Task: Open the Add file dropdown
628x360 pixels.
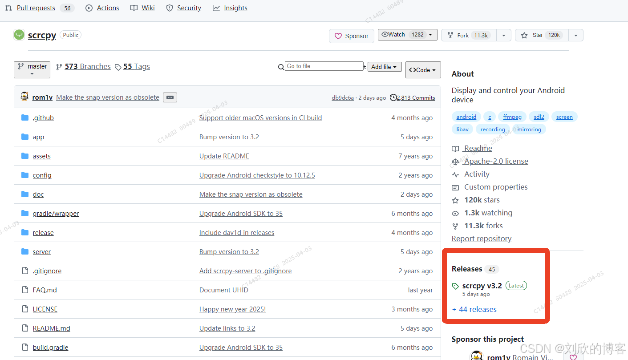Action: pyautogui.click(x=385, y=67)
